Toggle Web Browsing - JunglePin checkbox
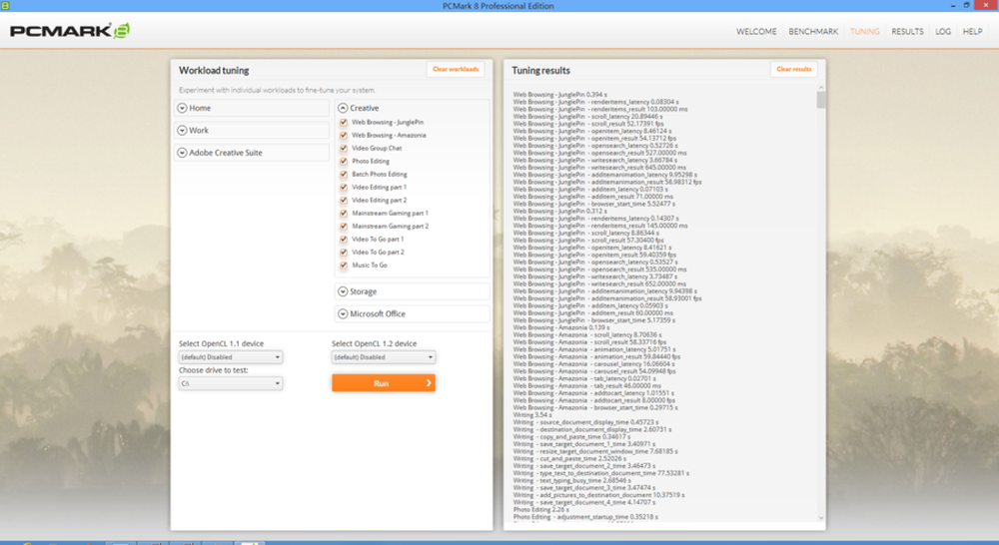 [344, 122]
